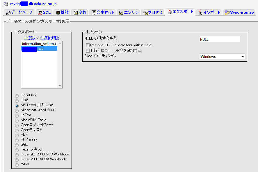The image size is (258, 172).
Task: Go to the 変数 tab
Action: (80, 13)
